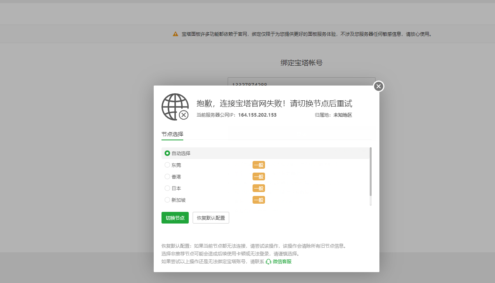Viewport: 495px width, 283px height.
Task: Select the 日本 node radio button
Action: pos(167,188)
